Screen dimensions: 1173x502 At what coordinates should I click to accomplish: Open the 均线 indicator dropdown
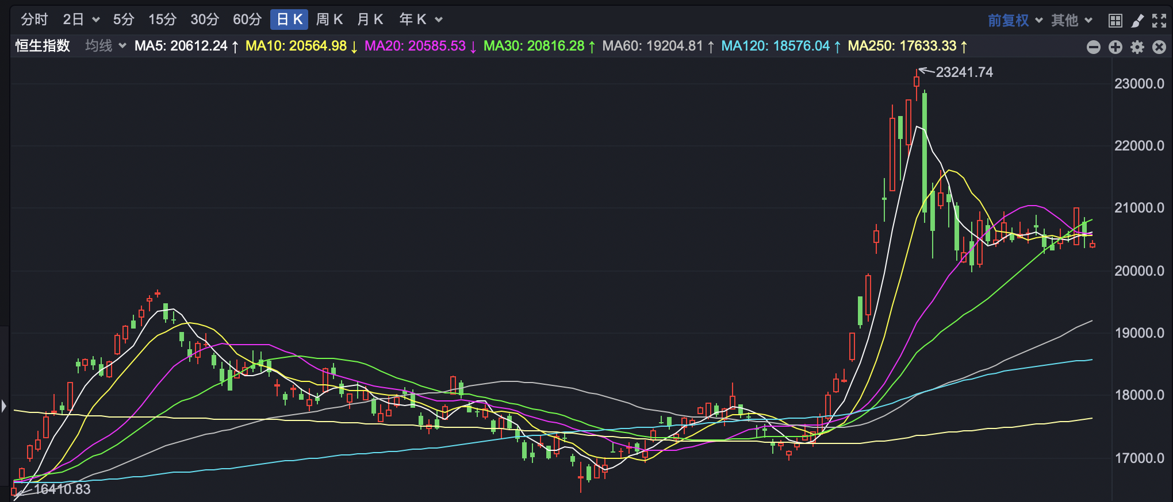pyautogui.click(x=105, y=46)
